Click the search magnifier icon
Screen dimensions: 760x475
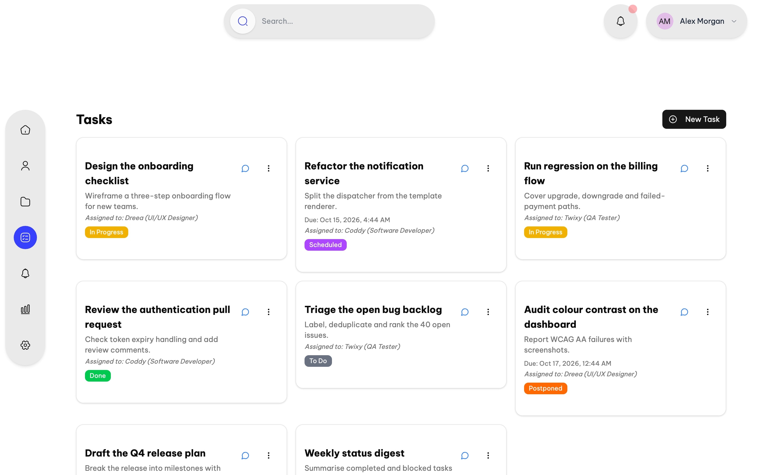243,21
